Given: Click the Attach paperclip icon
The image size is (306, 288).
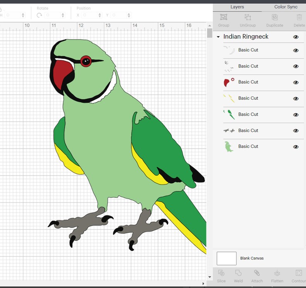Looking at the screenshot, I should pos(257,273).
